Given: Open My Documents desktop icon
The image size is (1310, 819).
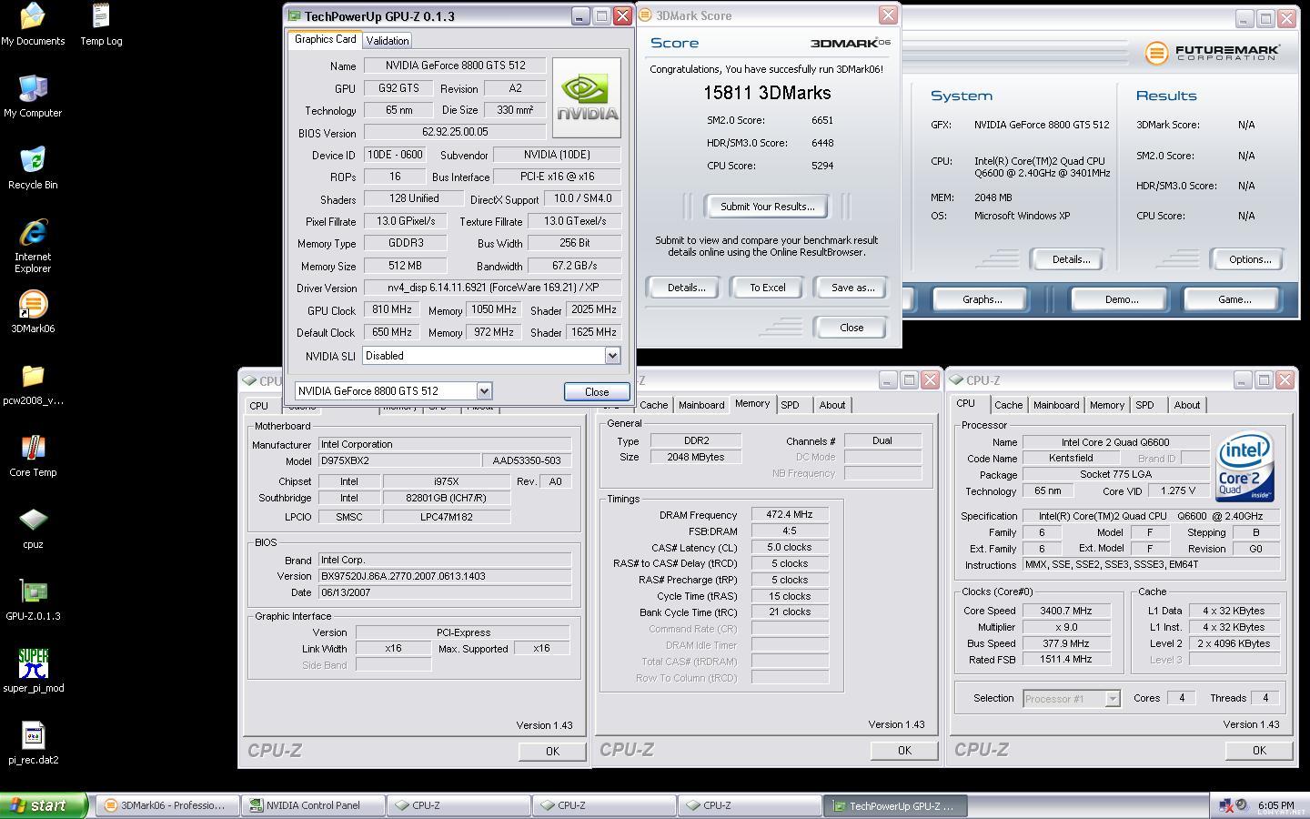Looking at the screenshot, I should pyautogui.click(x=33, y=25).
